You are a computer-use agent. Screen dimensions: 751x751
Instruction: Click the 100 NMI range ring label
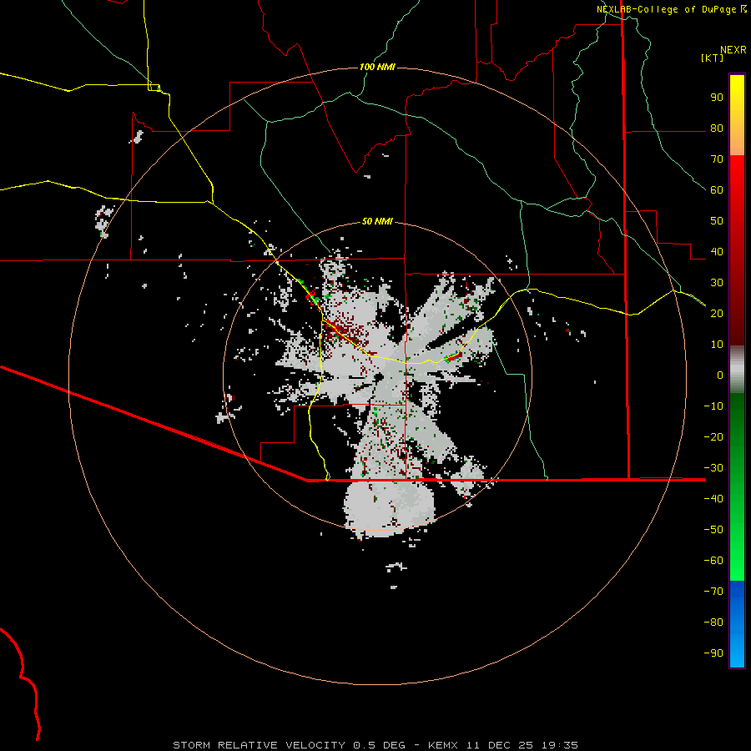[x=377, y=67]
